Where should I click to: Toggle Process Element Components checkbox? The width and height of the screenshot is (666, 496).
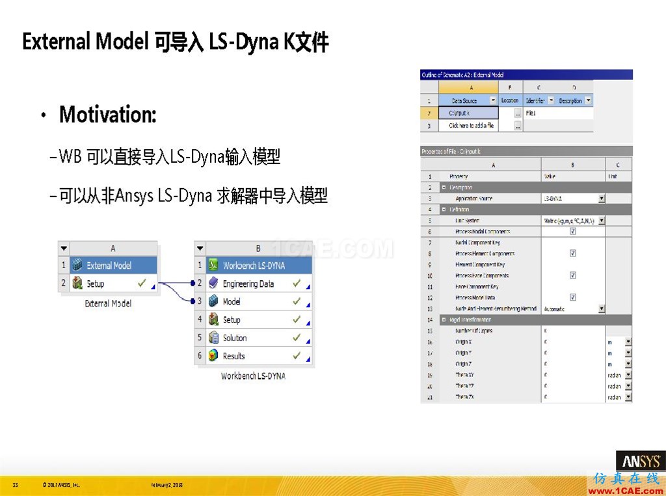[572, 253]
